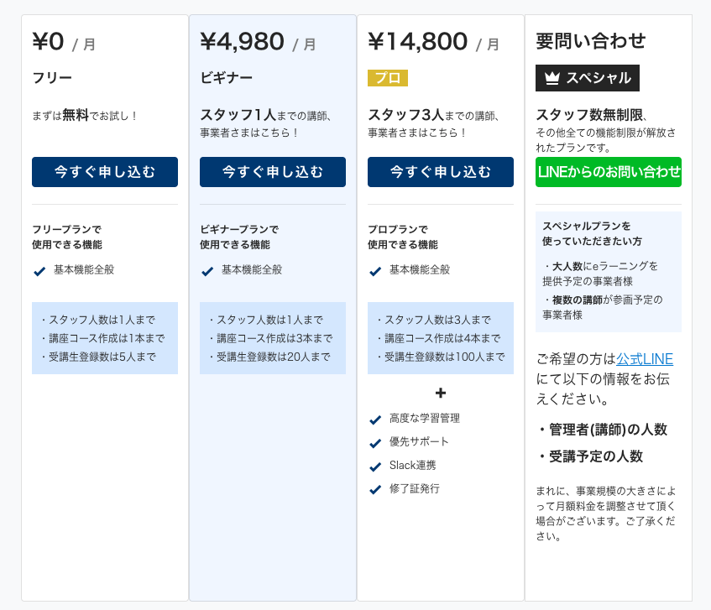Click the crown icon on the スペシャル badge

tap(552, 78)
